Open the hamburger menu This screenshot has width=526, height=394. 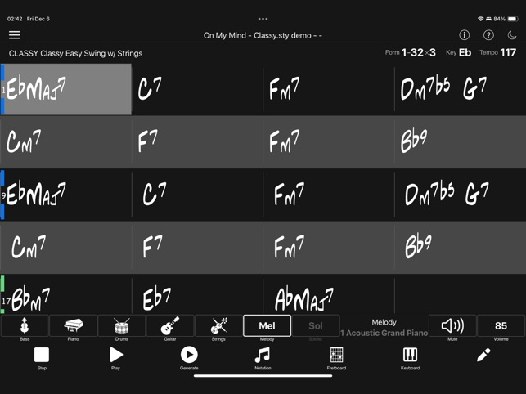click(15, 35)
